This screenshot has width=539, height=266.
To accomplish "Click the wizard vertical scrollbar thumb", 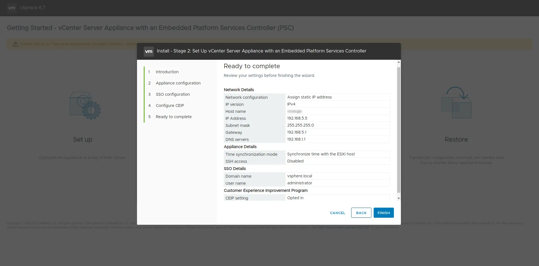I will (x=399, y=130).
